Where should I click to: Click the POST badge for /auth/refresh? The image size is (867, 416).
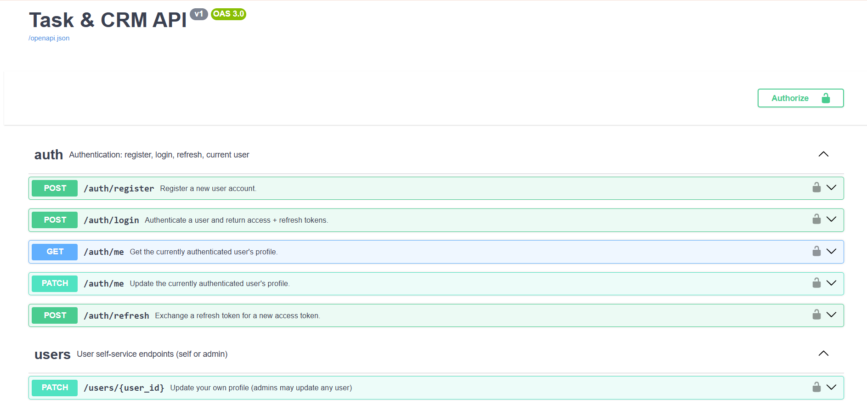tap(55, 315)
